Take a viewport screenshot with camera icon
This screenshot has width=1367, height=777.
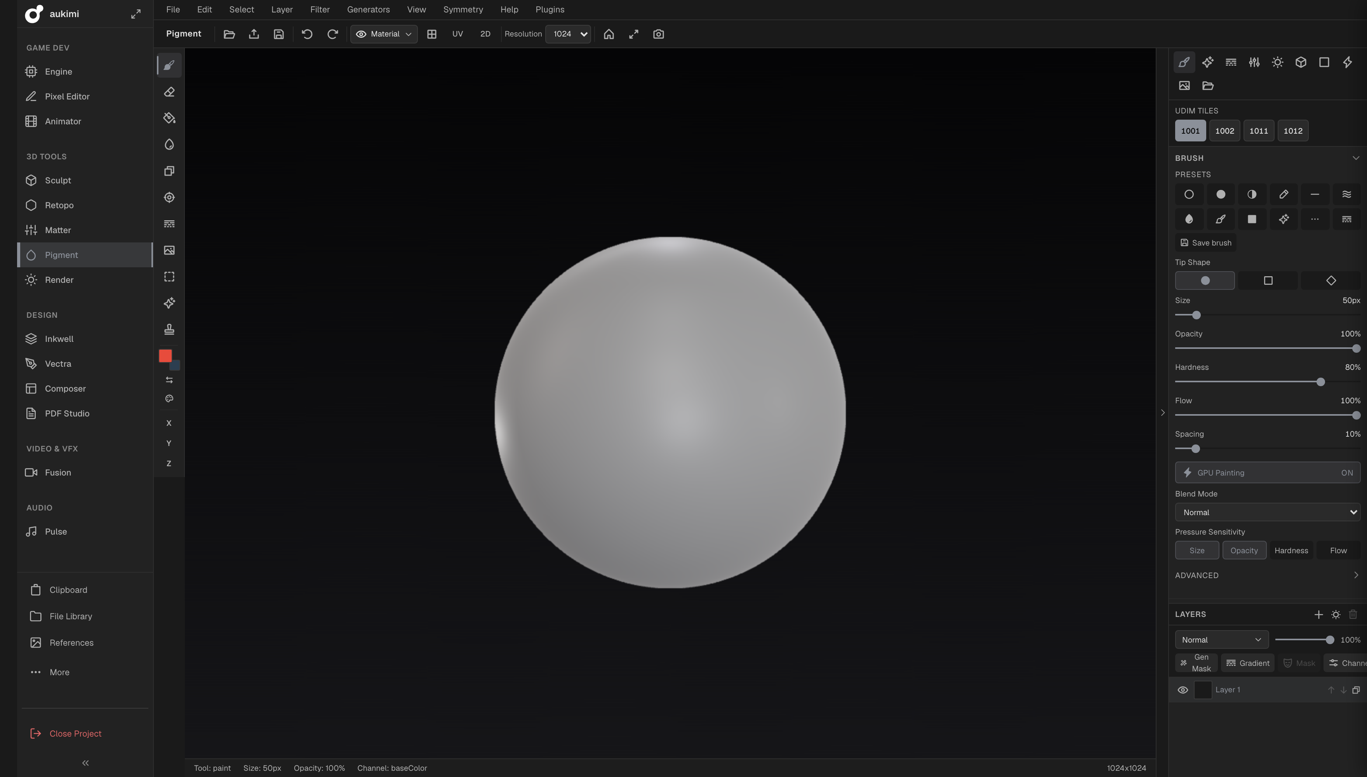[x=659, y=34]
